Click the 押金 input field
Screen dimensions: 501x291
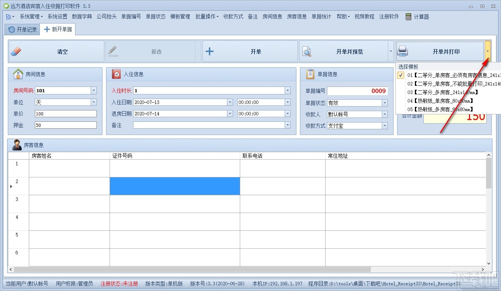tap(66, 125)
